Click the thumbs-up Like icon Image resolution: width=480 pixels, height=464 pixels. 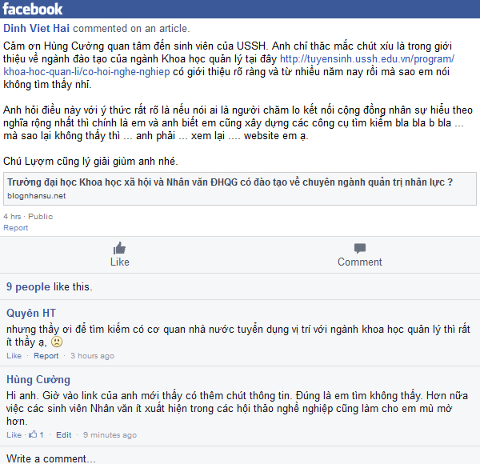click(x=119, y=248)
